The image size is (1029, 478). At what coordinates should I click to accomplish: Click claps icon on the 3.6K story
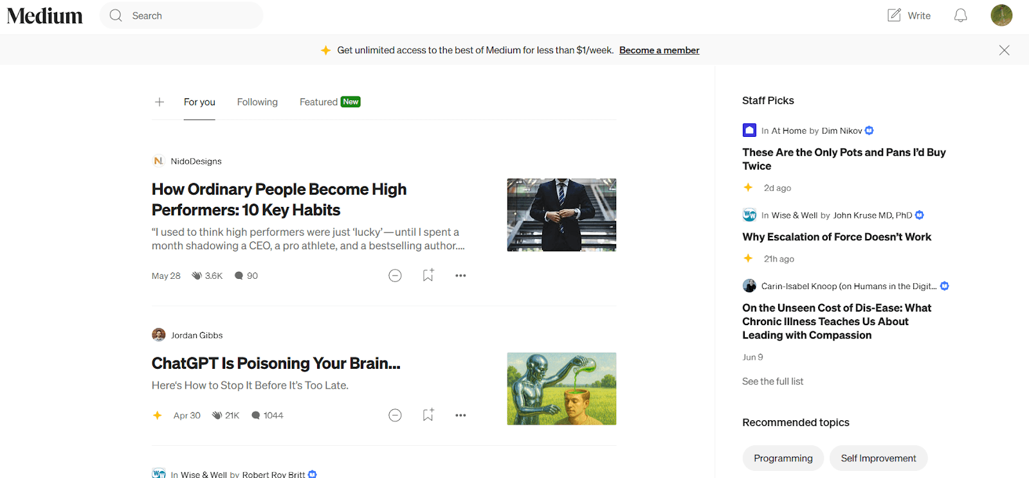click(197, 276)
